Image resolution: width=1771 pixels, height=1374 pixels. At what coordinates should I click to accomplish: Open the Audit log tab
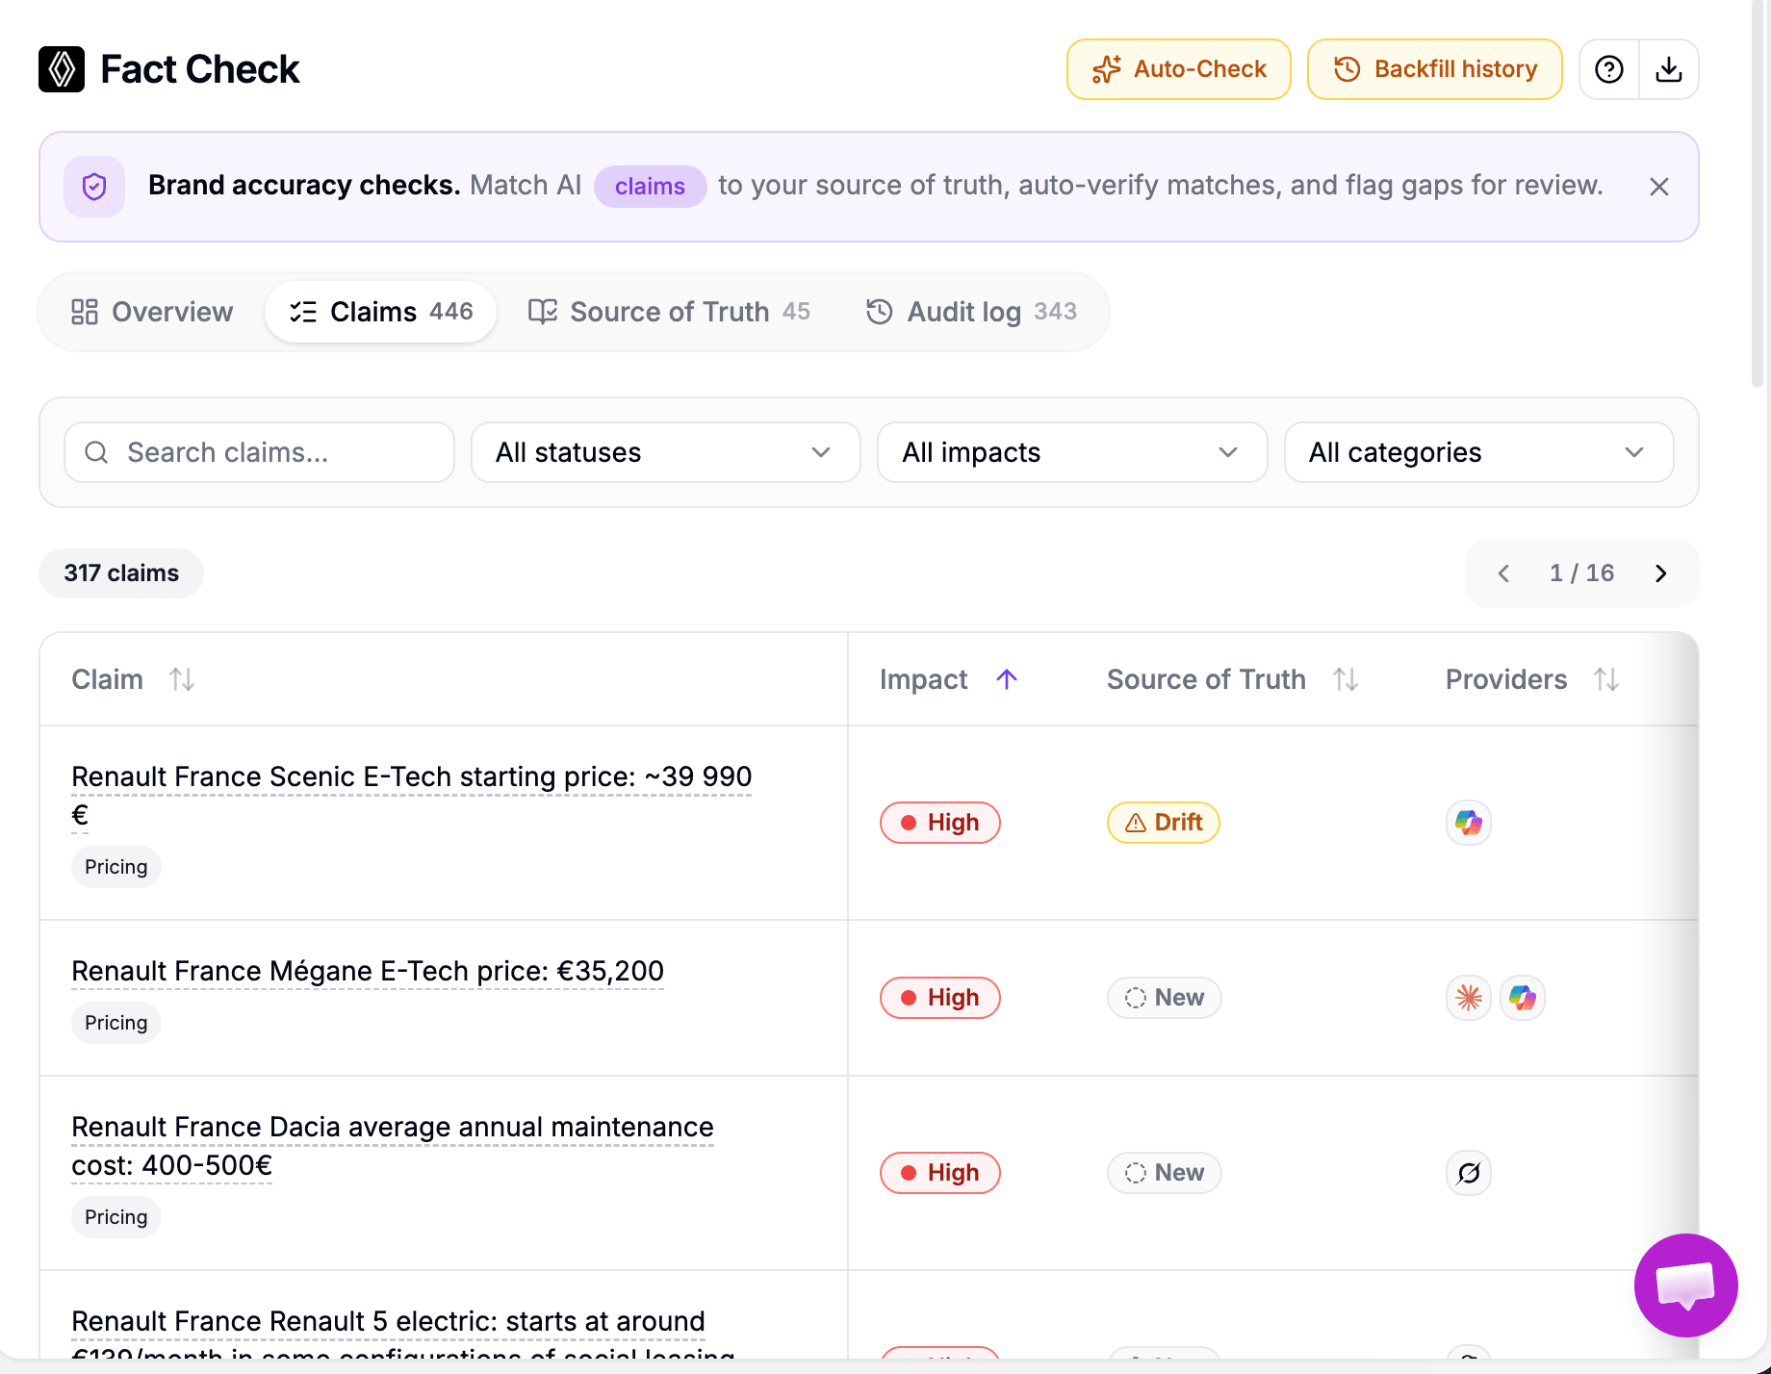[x=971, y=312]
